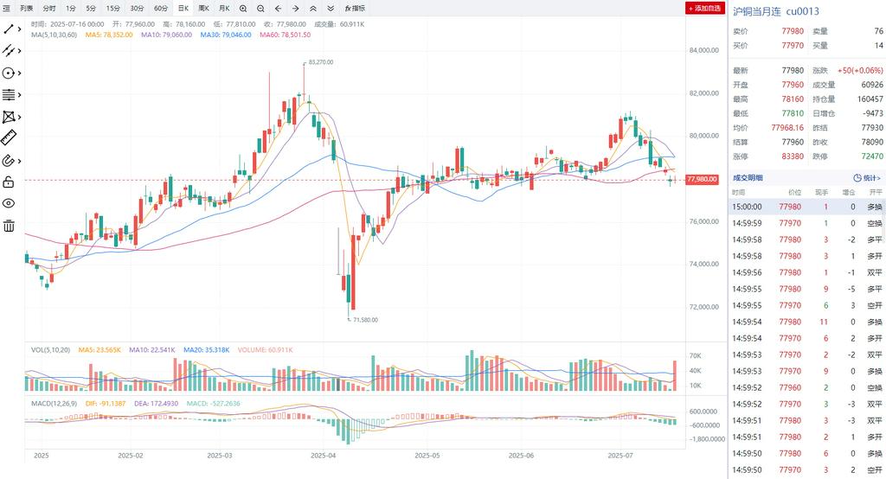886x479 pixels.
Task: Toggle drawings visibility with the eye icon
Action: pos(9,203)
